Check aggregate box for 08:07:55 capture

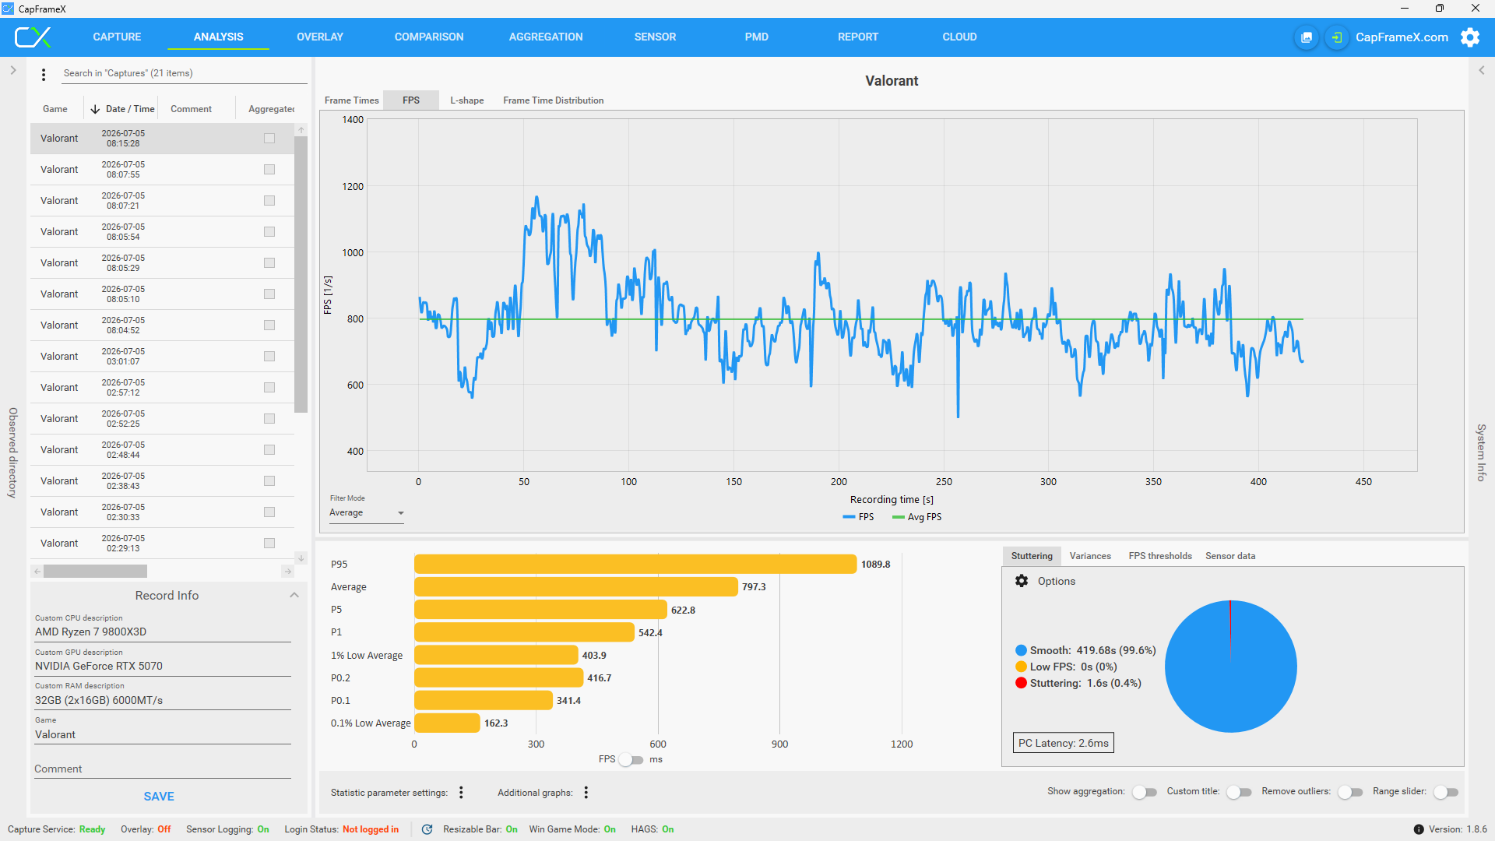[269, 170]
